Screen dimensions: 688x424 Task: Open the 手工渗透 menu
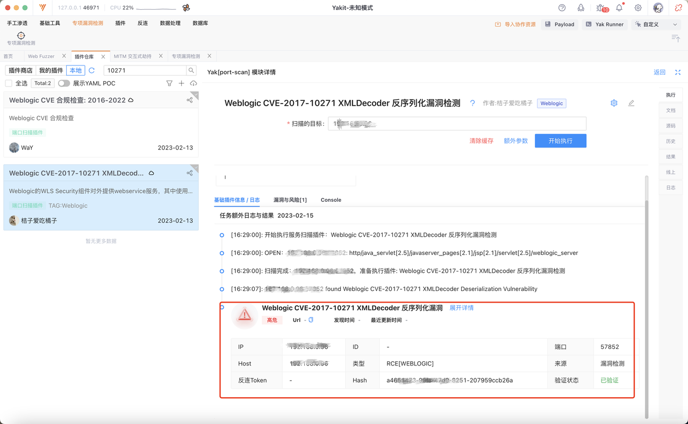(17, 24)
